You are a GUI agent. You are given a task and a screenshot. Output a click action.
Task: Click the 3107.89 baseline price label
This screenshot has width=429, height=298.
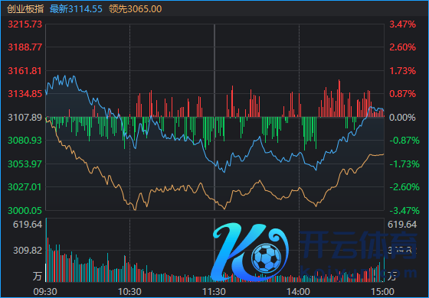coord(25,118)
